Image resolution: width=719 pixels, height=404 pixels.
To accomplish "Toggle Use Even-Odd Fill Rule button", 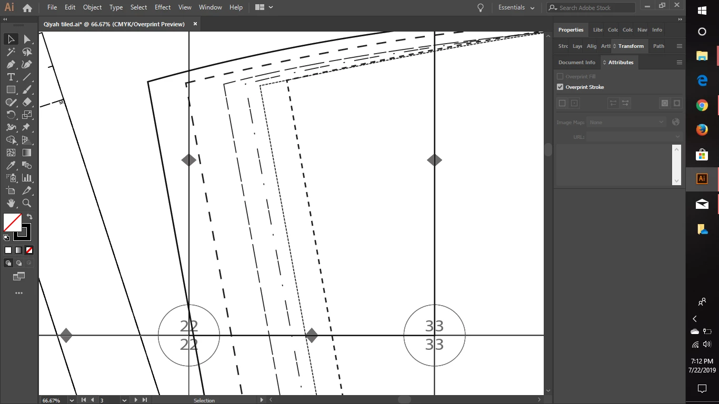I will point(677,103).
